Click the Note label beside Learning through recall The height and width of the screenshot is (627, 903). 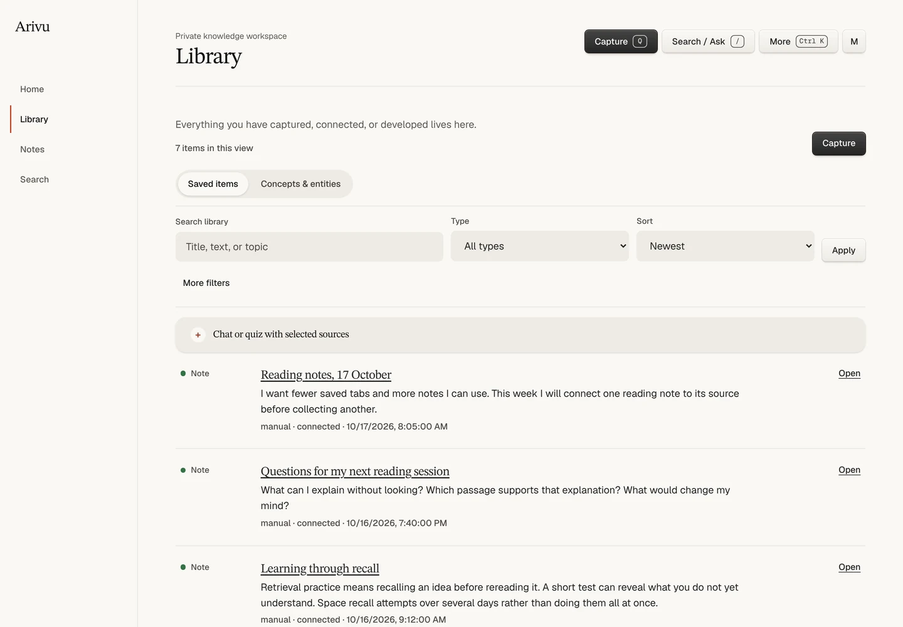(200, 567)
